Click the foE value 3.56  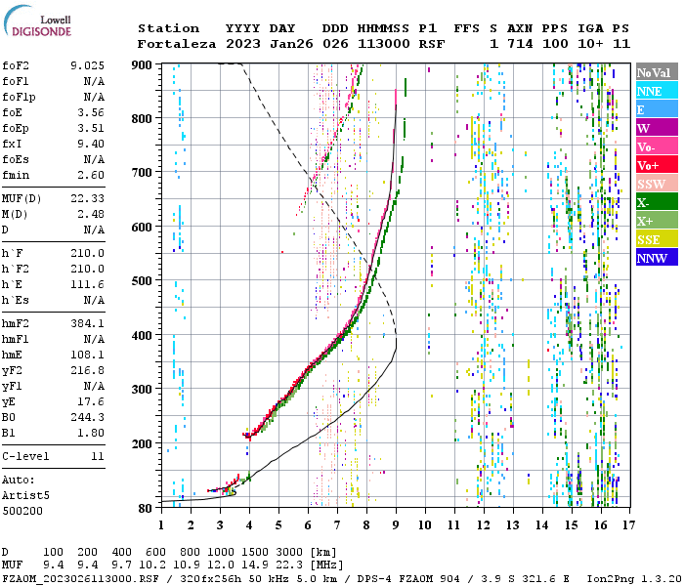click(x=91, y=112)
